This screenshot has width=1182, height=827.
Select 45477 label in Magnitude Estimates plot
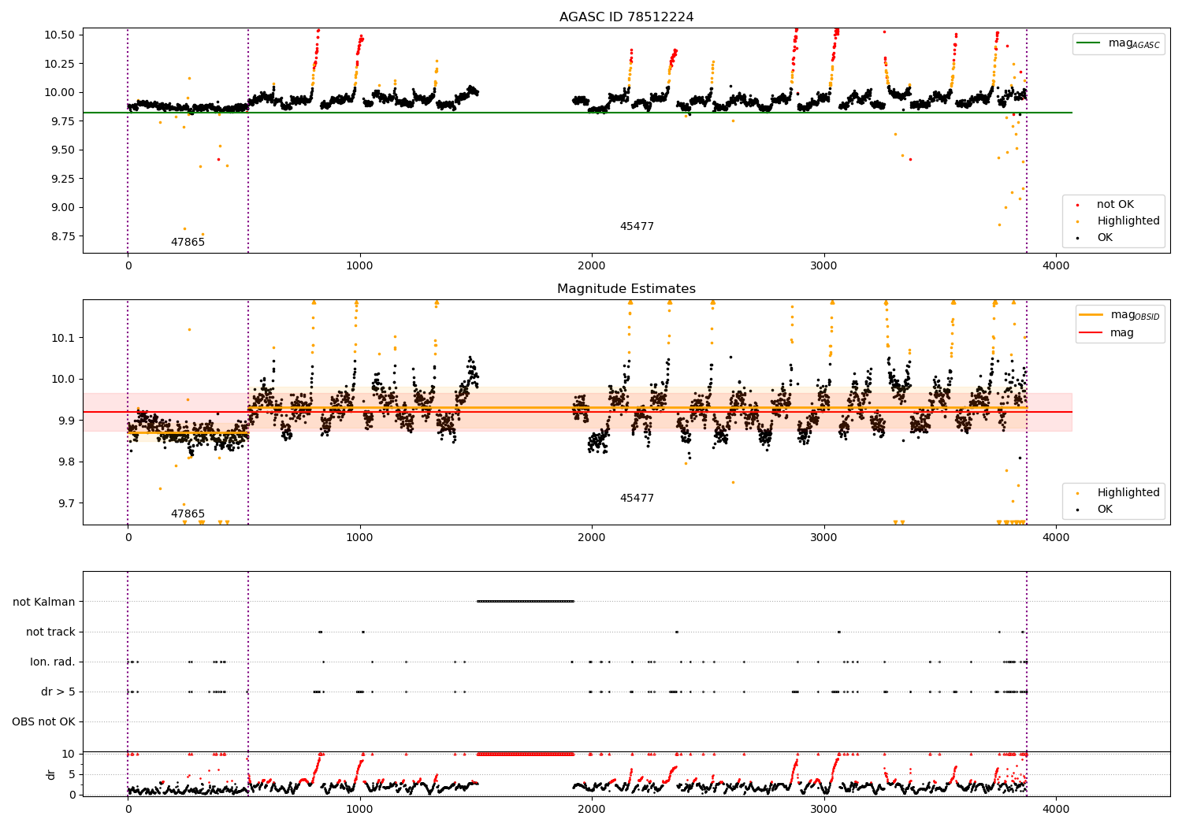637,499
